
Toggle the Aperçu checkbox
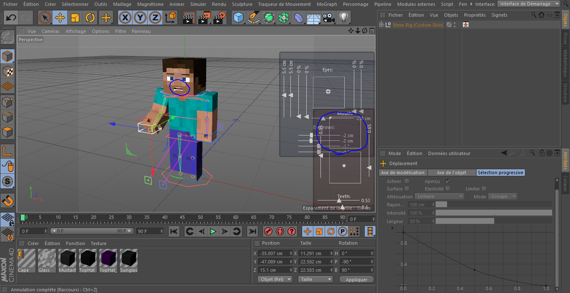click(x=448, y=181)
